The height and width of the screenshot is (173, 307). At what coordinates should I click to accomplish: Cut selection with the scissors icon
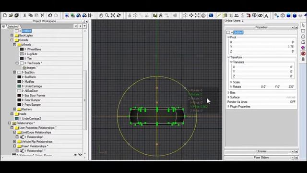coord(24,15)
